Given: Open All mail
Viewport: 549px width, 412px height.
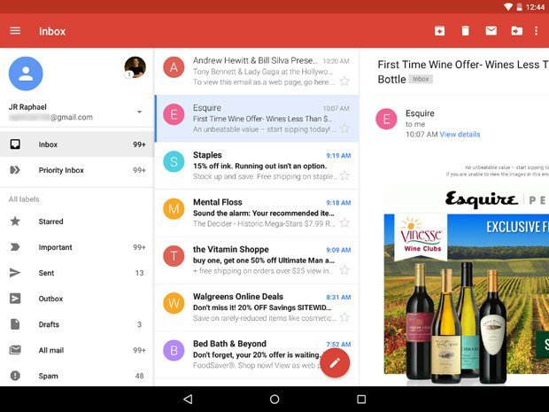Looking at the screenshot, I should (x=77, y=350).
